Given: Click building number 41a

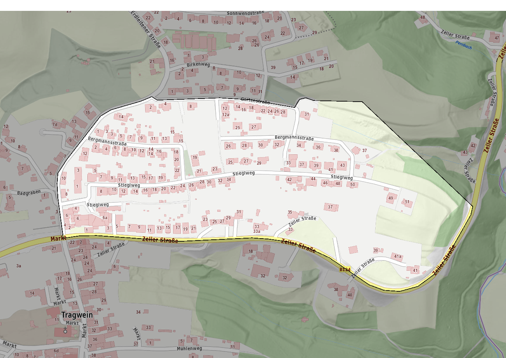Looking at the screenshot, I should click(397, 256).
